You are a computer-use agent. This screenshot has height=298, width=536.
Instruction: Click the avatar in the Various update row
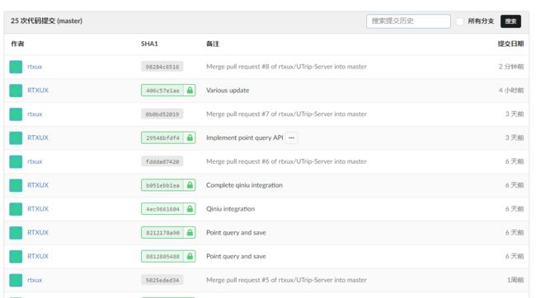coord(16,91)
